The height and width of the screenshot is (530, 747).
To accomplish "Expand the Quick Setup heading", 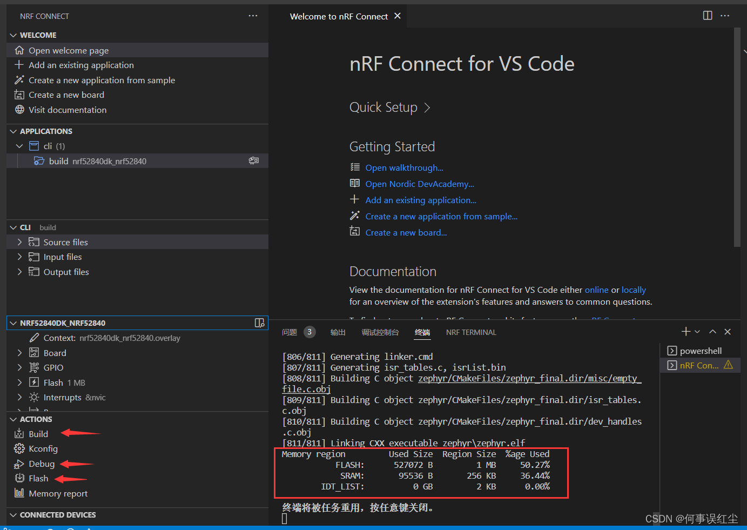I will (389, 108).
